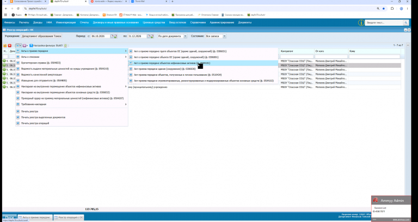Click the period start date field
Screen dimensions: 418x222
(x=101, y=36)
